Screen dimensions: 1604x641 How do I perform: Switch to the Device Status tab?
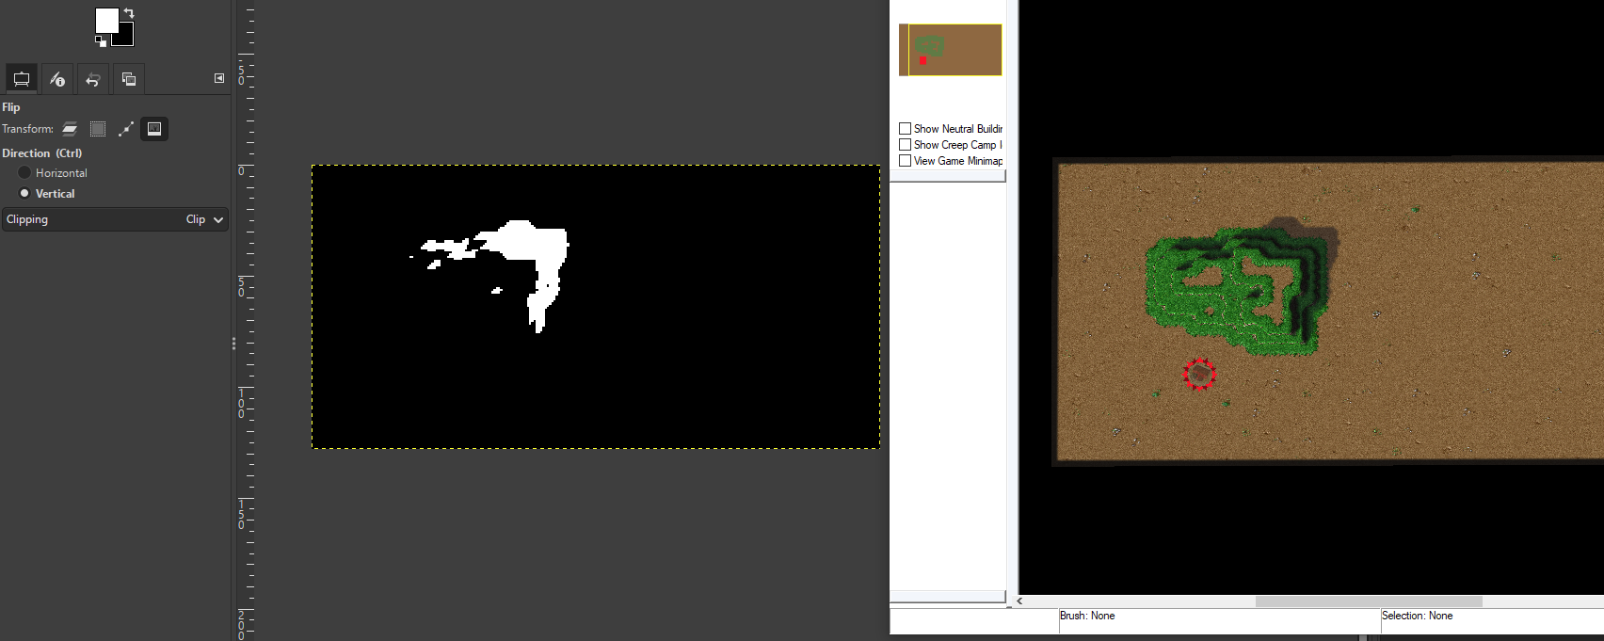[x=57, y=79]
